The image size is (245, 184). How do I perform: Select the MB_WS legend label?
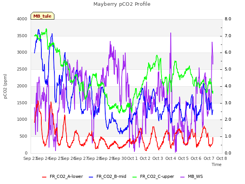click(195, 176)
